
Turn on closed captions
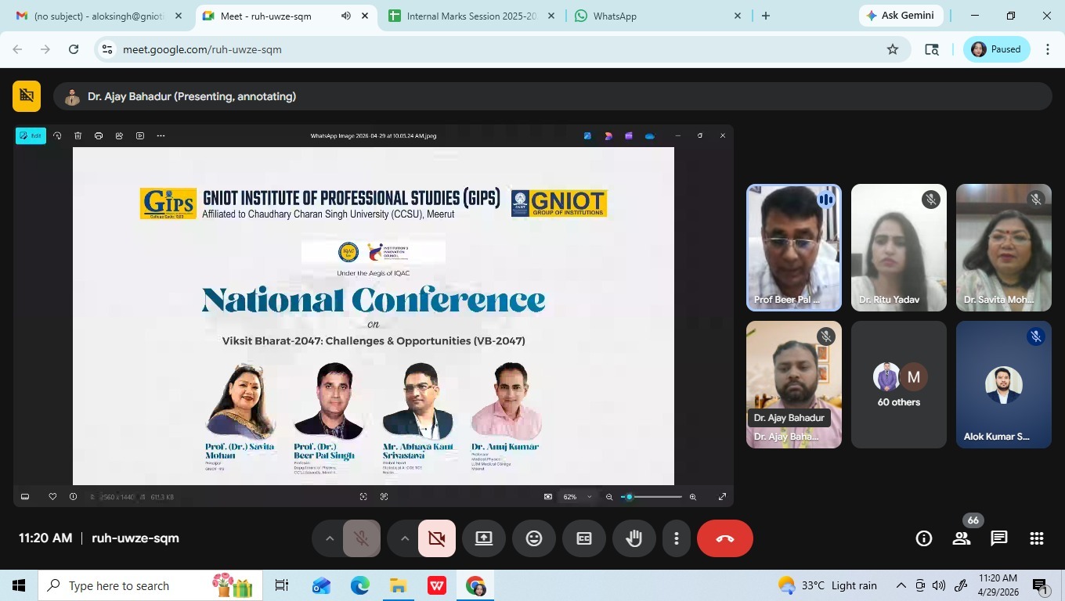pos(584,538)
